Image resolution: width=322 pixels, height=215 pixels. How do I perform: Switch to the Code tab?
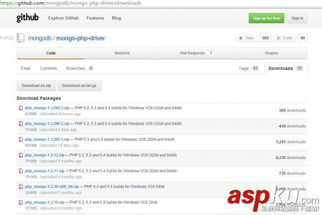[x=51, y=53]
